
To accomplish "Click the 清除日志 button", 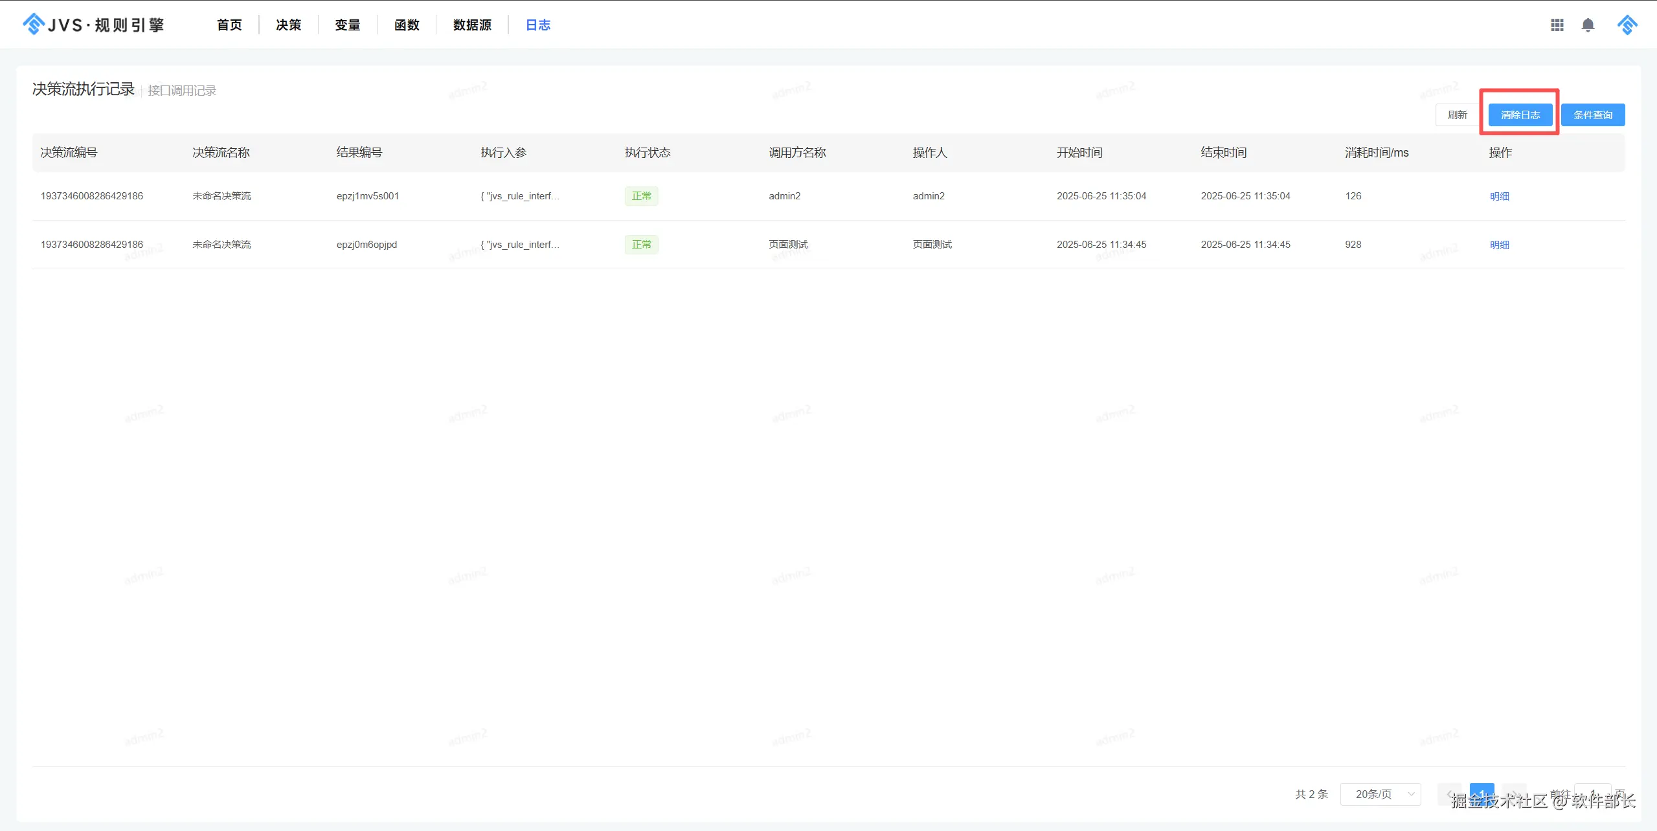I will 1520,115.
